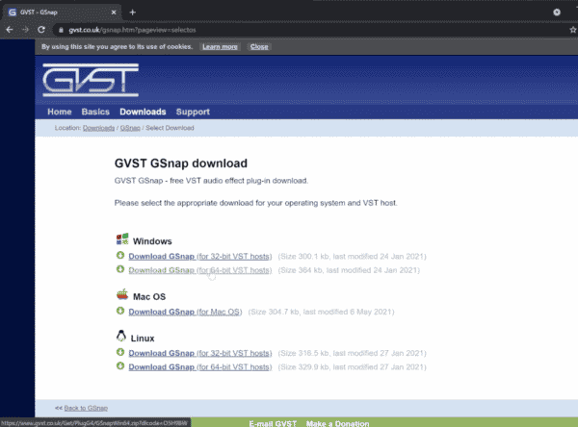This screenshot has height=427, width=578.
Task: Open a new browser tab
Action: [133, 13]
